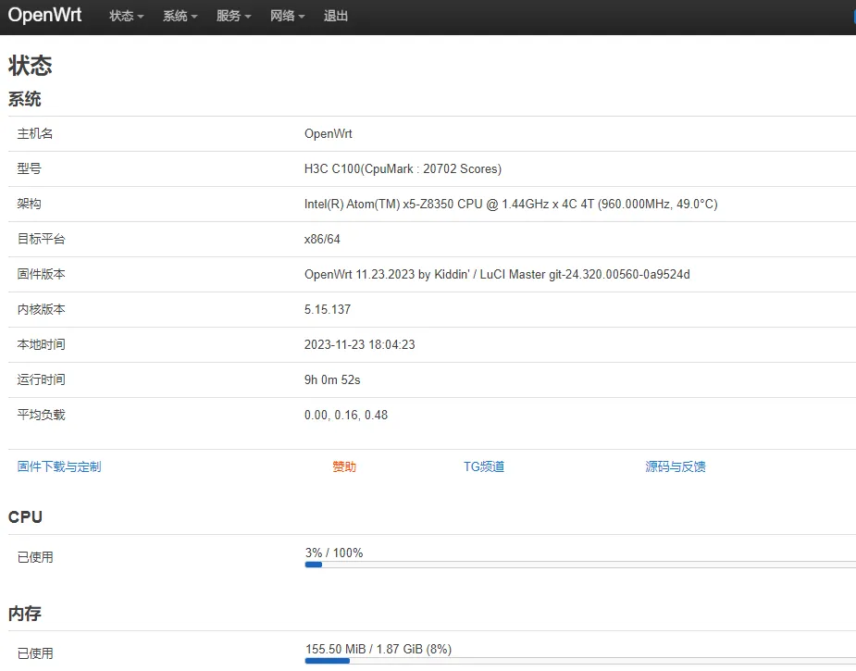Viewport: 856px width, 671px height.
Task: Expand the 系统 navigation menu
Action: [x=180, y=17]
